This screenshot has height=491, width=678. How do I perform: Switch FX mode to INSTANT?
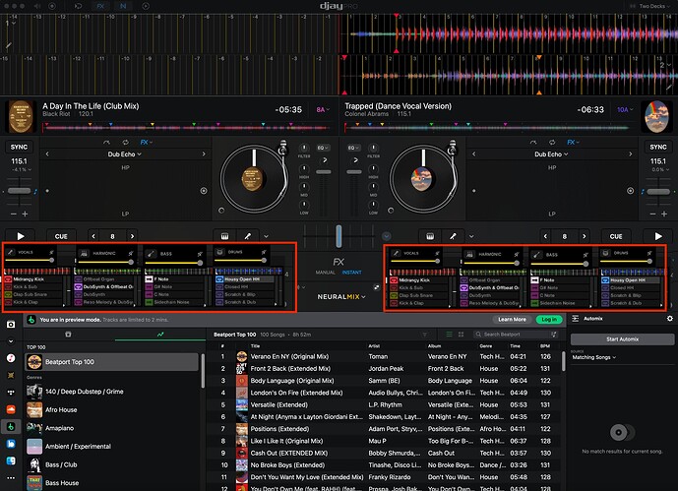[352, 273]
